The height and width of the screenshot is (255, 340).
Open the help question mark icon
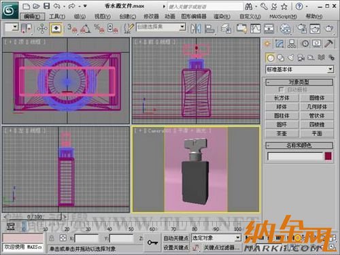(x=299, y=6)
